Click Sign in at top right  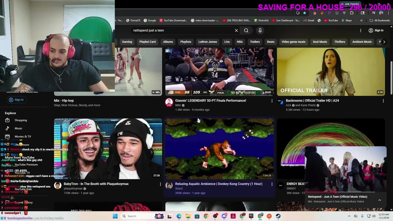tap(376, 30)
